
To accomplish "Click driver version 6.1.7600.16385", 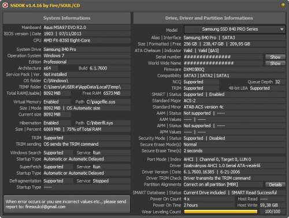I will point(199,172).
